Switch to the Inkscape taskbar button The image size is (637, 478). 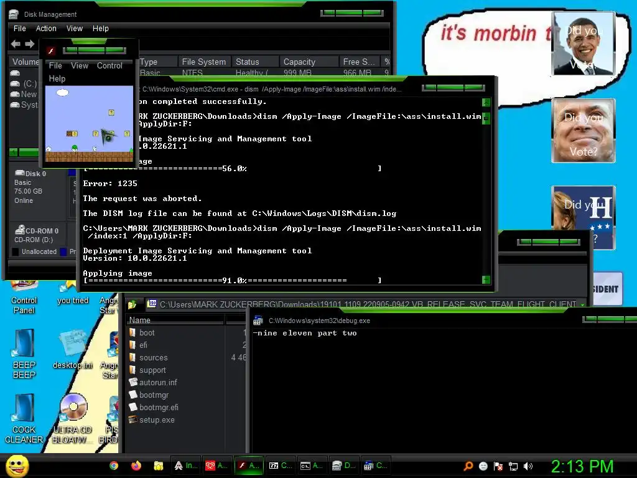coord(185,466)
